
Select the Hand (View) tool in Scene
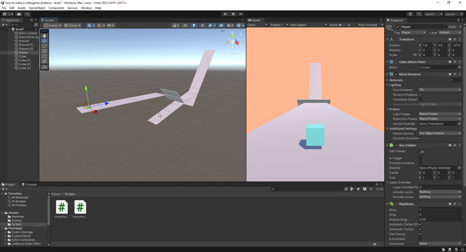pyautogui.click(x=45, y=36)
